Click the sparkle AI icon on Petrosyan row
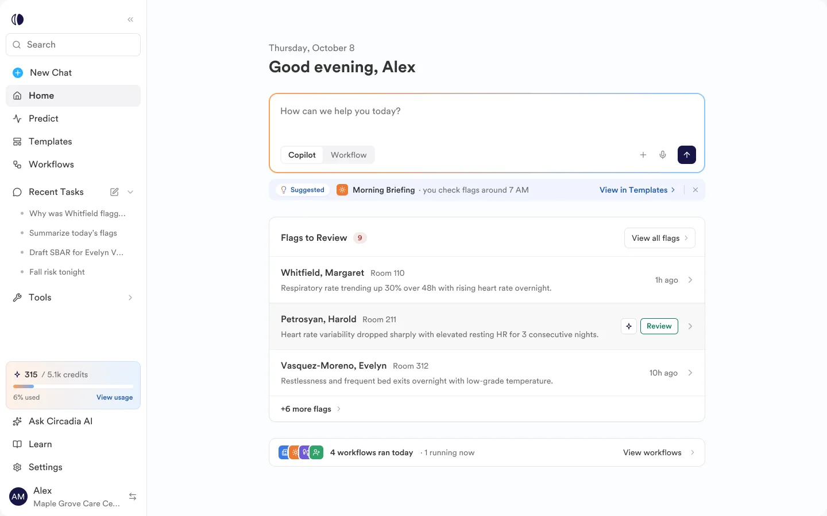The width and height of the screenshot is (827, 516). [x=629, y=326]
